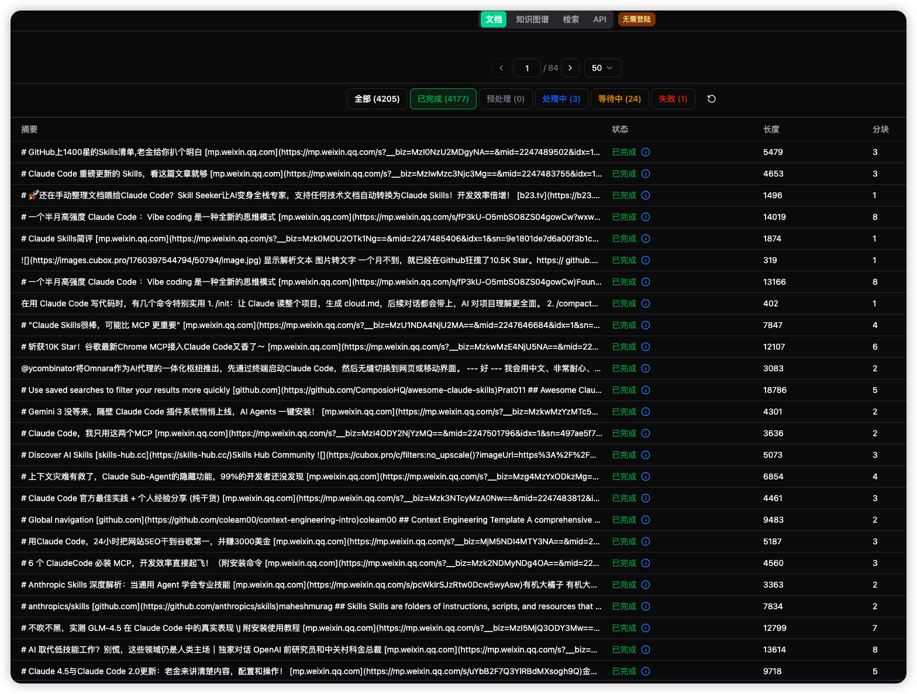Expand the 50 per page dropdown
Viewport: 917px width, 694px height.
point(602,68)
